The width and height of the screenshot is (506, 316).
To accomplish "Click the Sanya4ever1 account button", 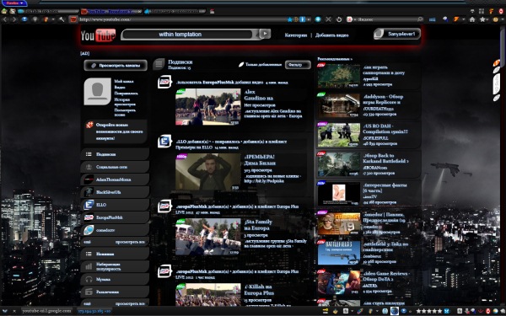I will 397,34.
